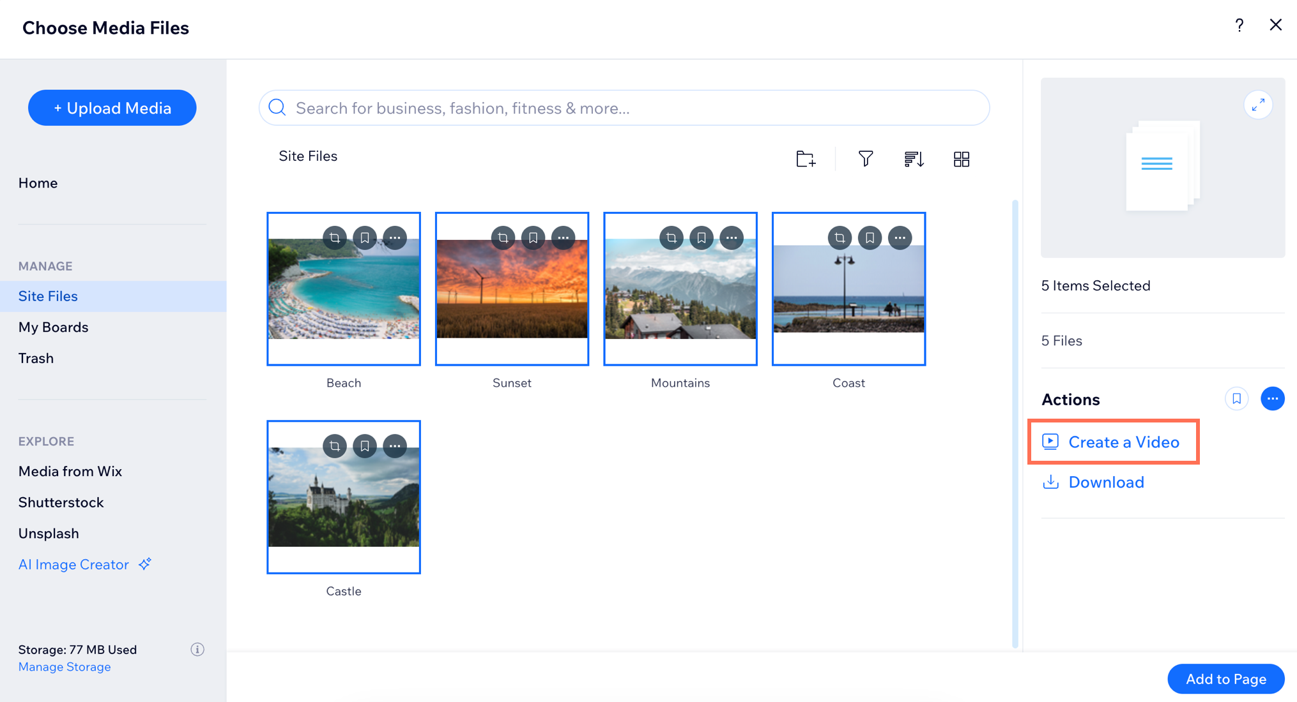Click the three-dot menu on Sunset image

562,239
